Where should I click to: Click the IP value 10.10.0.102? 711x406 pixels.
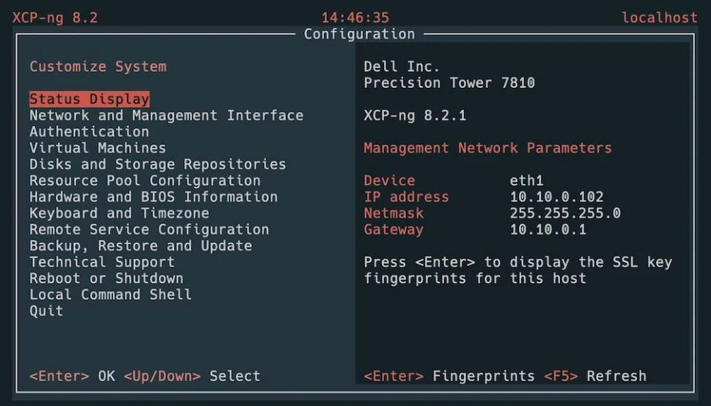point(557,196)
